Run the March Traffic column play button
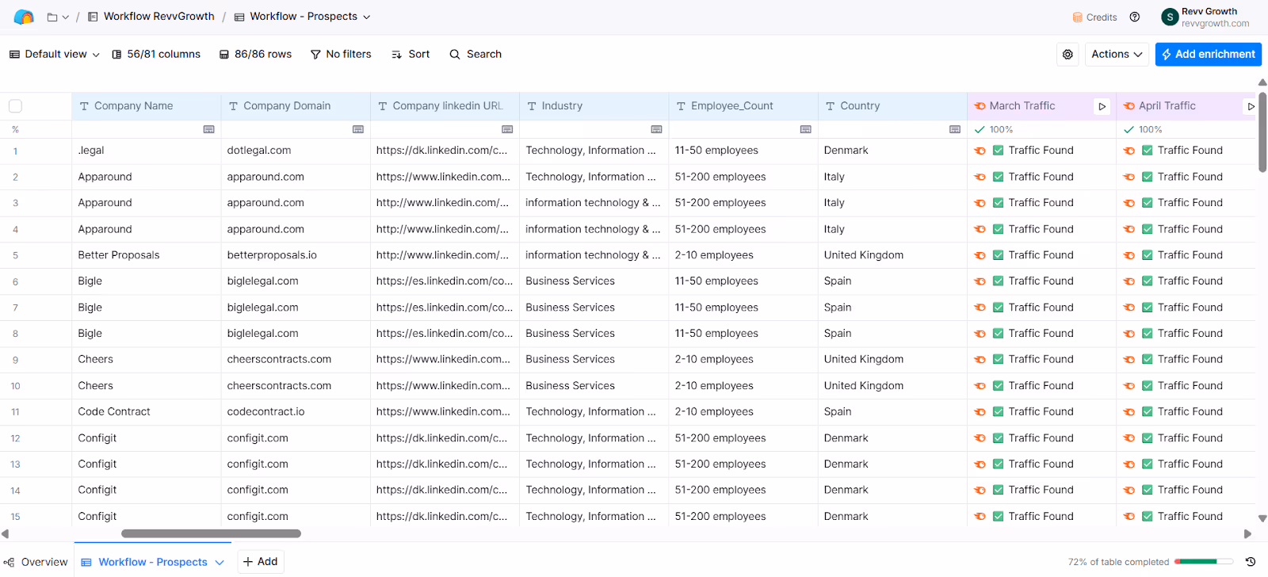 coord(1102,106)
